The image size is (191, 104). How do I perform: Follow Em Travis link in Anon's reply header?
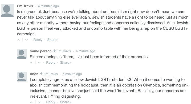pos(51,74)
